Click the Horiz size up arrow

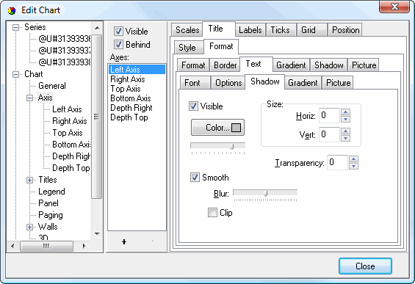[x=345, y=112]
